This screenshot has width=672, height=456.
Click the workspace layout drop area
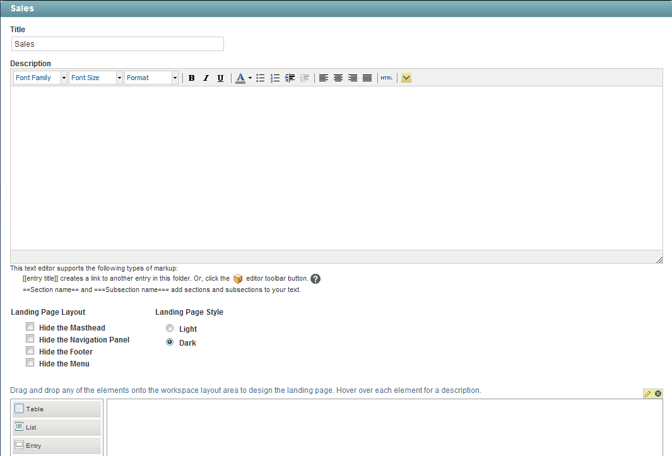[x=384, y=428]
